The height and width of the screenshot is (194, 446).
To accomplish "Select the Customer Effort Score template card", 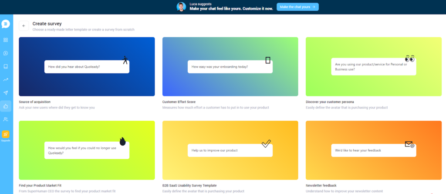I will tap(230, 67).
